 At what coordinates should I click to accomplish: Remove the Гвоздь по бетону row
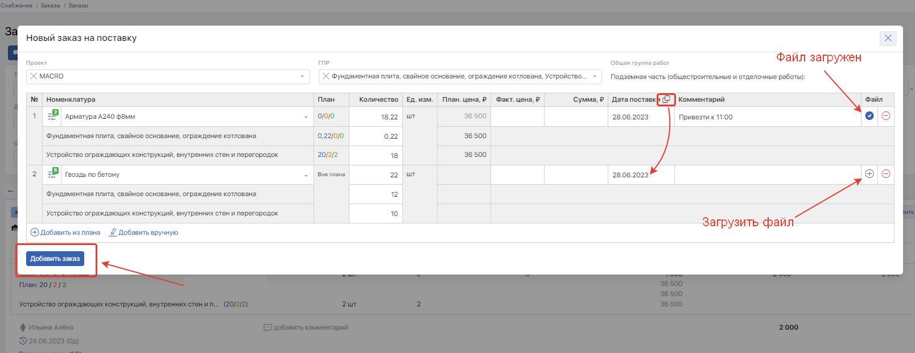click(885, 174)
